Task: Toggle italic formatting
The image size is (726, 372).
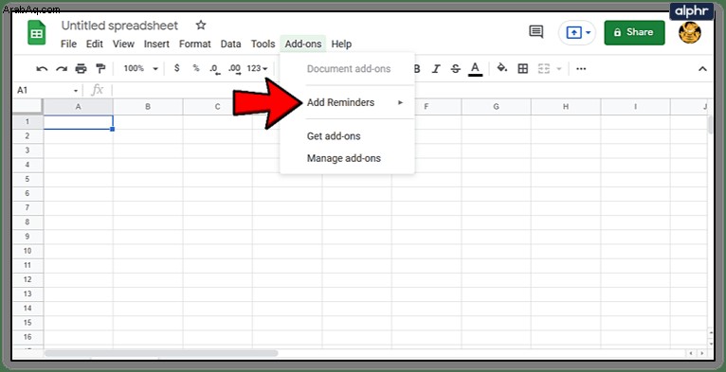Action: 436,69
